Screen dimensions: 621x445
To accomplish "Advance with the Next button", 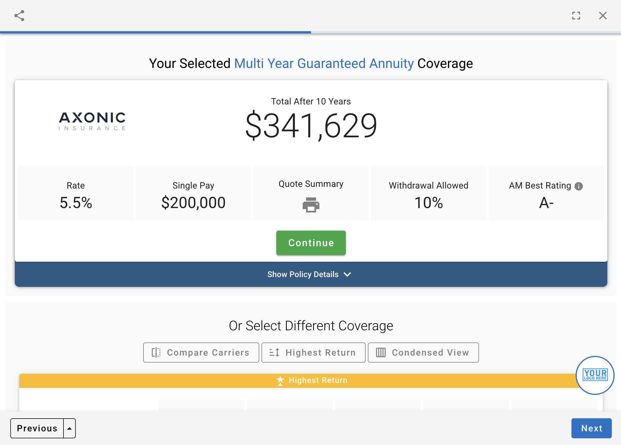I will tap(591, 428).
